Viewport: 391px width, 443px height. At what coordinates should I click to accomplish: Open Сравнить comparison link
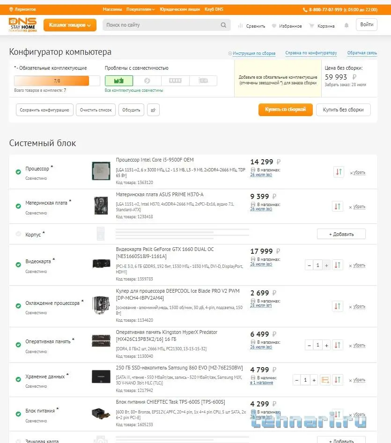tap(252, 26)
